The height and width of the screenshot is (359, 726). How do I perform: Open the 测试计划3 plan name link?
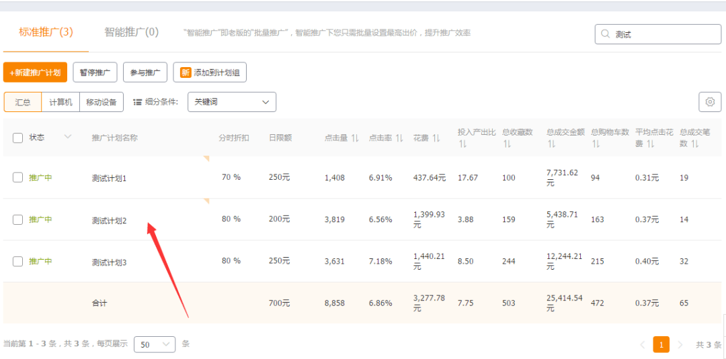point(109,262)
